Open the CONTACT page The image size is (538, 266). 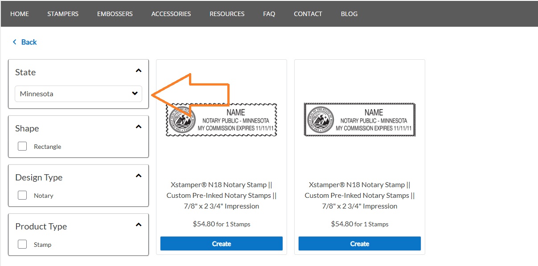[x=308, y=14]
